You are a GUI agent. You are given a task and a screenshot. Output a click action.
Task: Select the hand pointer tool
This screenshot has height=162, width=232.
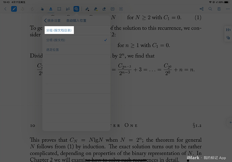(x=42, y=9)
